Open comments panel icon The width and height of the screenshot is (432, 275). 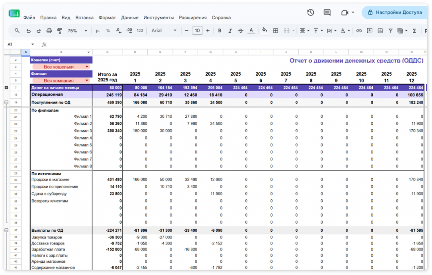click(x=327, y=12)
